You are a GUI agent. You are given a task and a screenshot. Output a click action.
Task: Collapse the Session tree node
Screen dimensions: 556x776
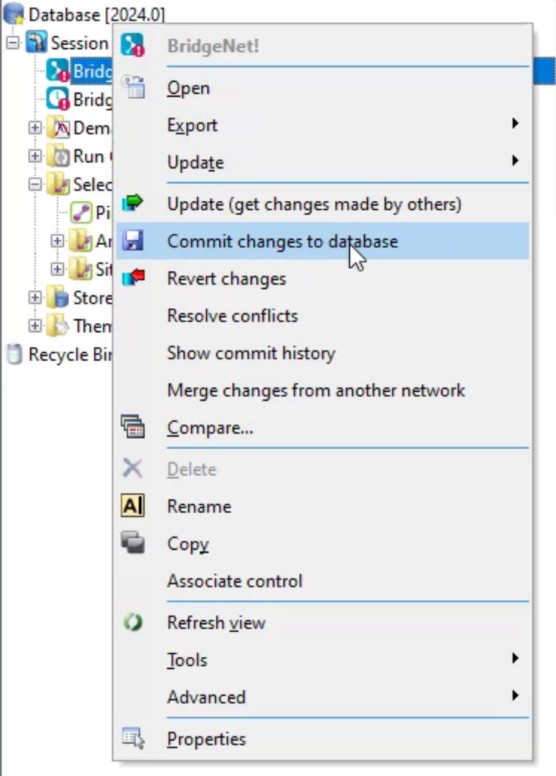tap(13, 43)
